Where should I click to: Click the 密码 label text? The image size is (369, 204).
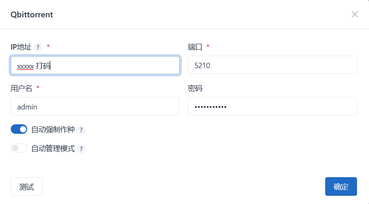pyautogui.click(x=195, y=88)
